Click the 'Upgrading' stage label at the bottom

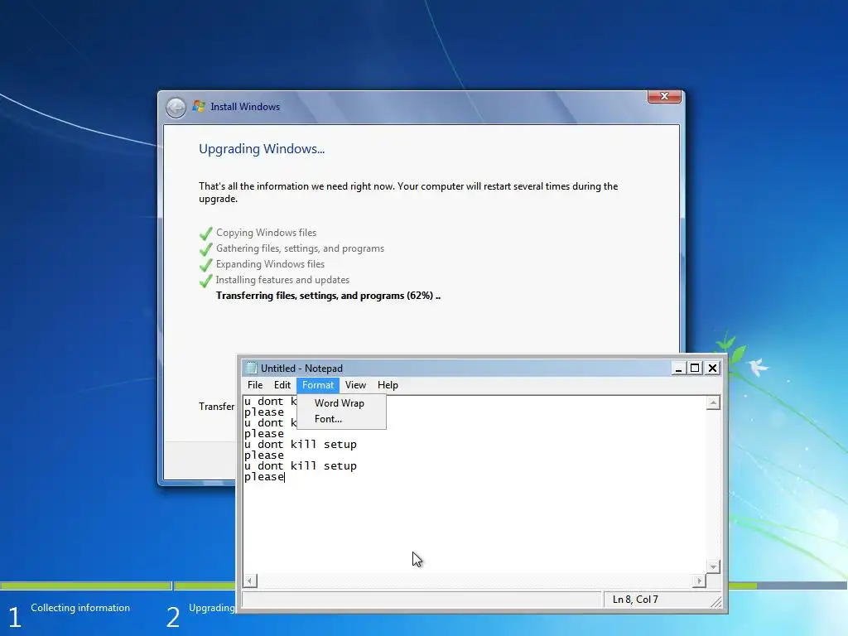(x=212, y=608)
